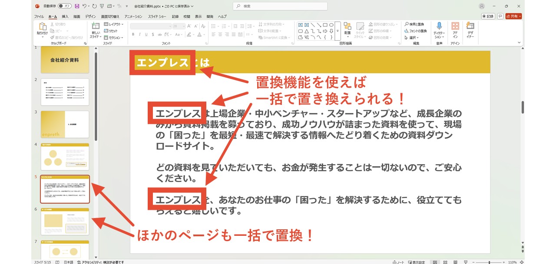Screen dimensions: 556x264
Task: Click the Redo icon in quick access toolbar
Action: point(94,6)
